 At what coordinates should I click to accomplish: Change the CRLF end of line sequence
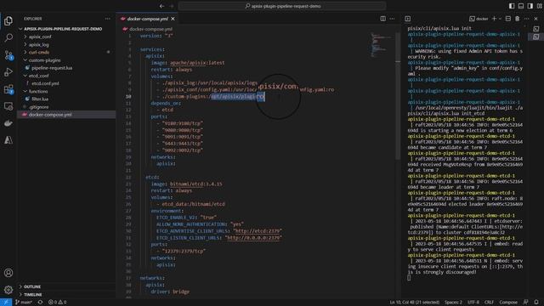point(489,303)
